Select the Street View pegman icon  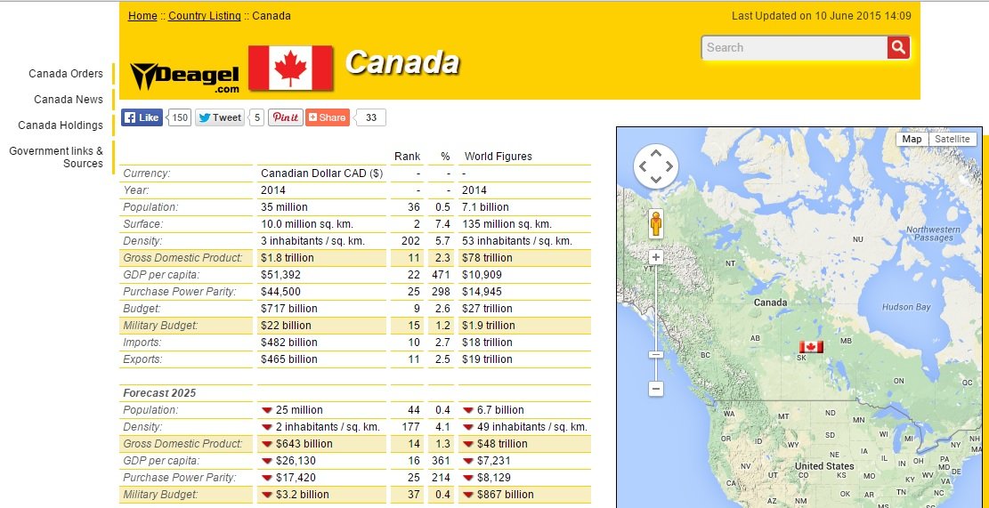point(656,223)
